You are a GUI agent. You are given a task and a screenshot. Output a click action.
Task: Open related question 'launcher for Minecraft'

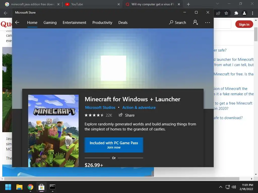[234, 62]
